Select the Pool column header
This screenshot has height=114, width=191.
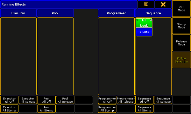pyautogui.click(x=55, y=13)
